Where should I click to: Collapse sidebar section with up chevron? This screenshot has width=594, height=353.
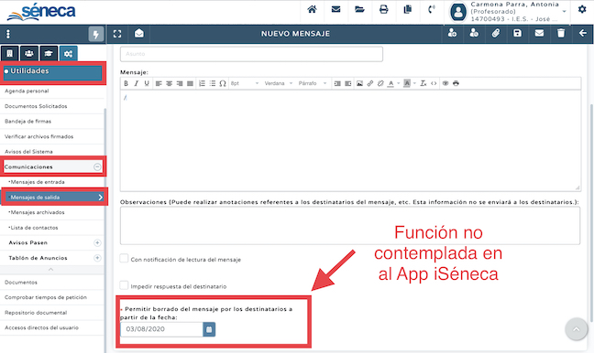pos(51,270)
